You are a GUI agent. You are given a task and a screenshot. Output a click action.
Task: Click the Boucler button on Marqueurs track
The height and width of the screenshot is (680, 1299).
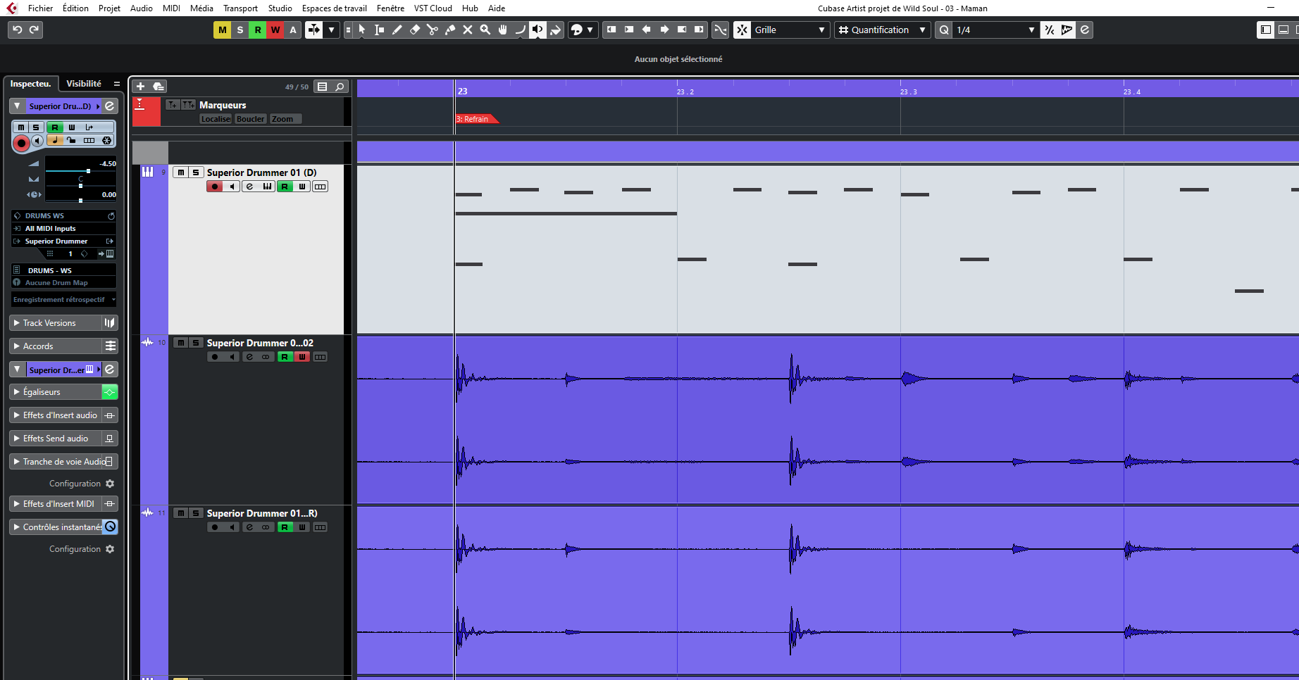[x=251, y=119]
